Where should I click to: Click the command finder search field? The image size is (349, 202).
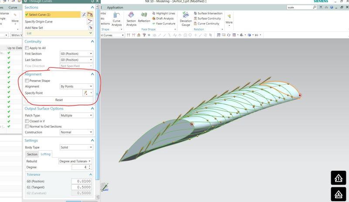point(300,7)
